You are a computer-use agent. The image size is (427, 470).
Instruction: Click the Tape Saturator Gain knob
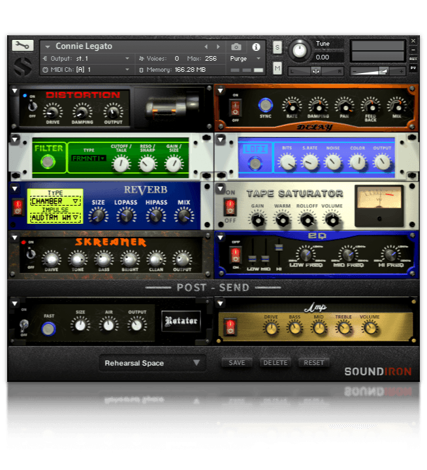258,220
